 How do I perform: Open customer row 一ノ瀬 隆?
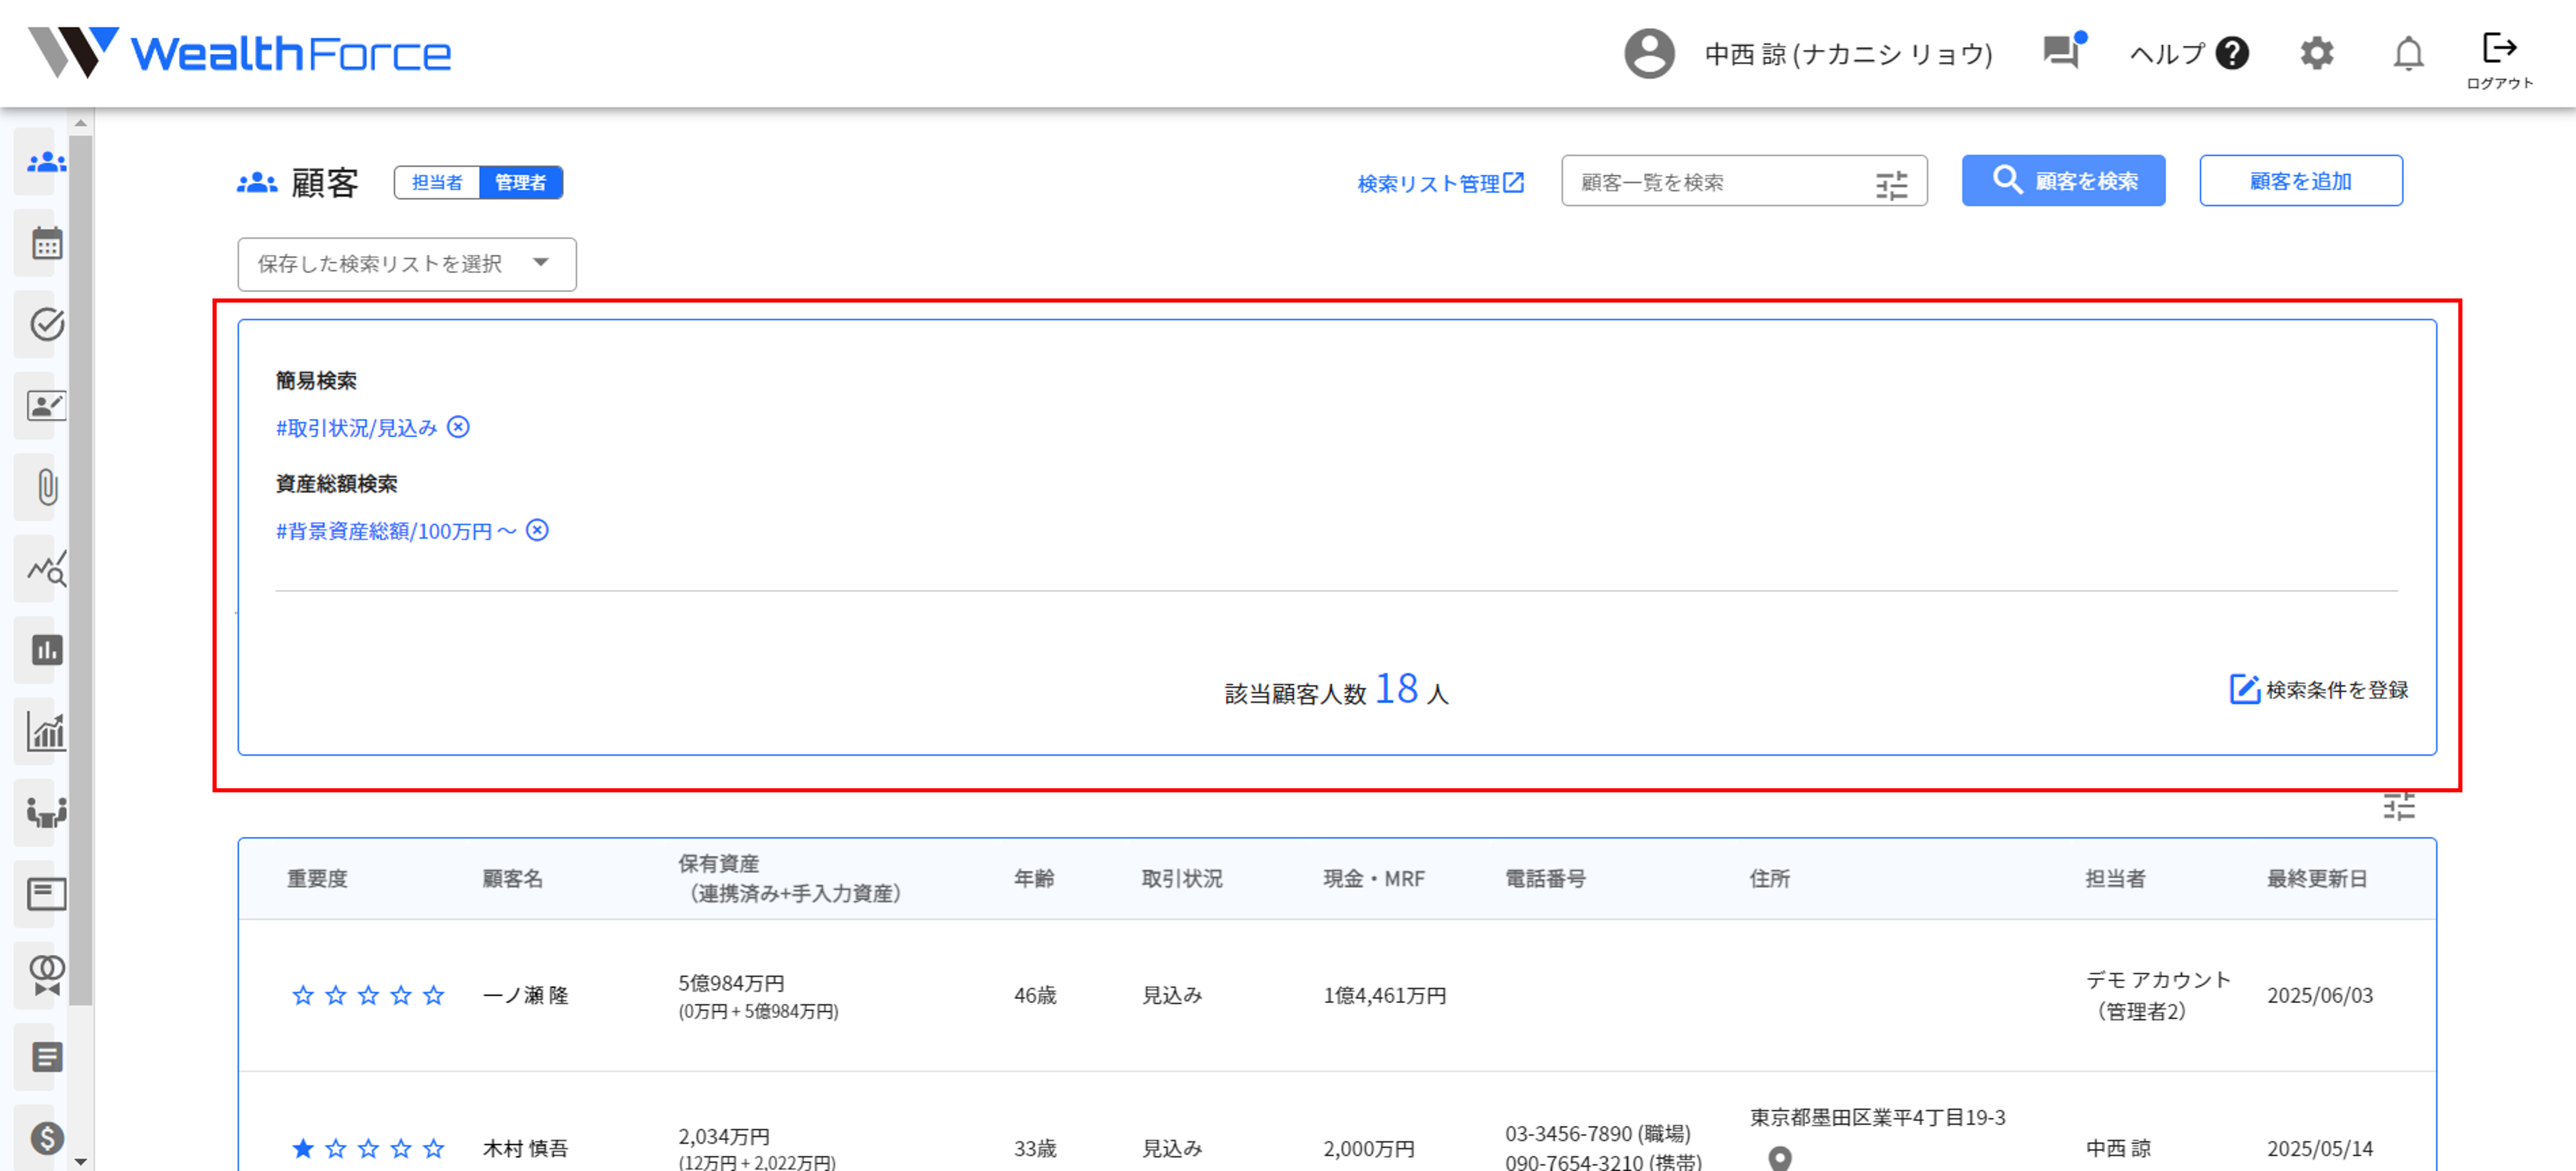(x=1337, y=995)
